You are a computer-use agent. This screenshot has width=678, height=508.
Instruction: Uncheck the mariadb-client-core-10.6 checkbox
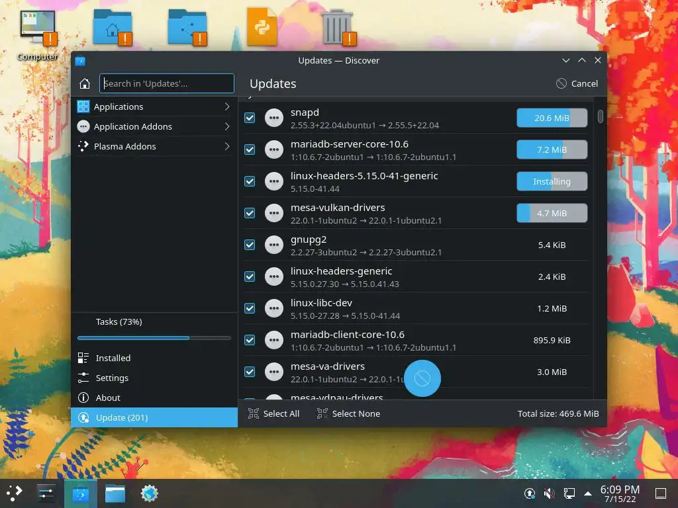(250, 340)
